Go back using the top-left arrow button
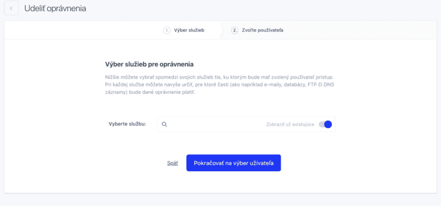441x206 pixels. [x=11, y=8]
